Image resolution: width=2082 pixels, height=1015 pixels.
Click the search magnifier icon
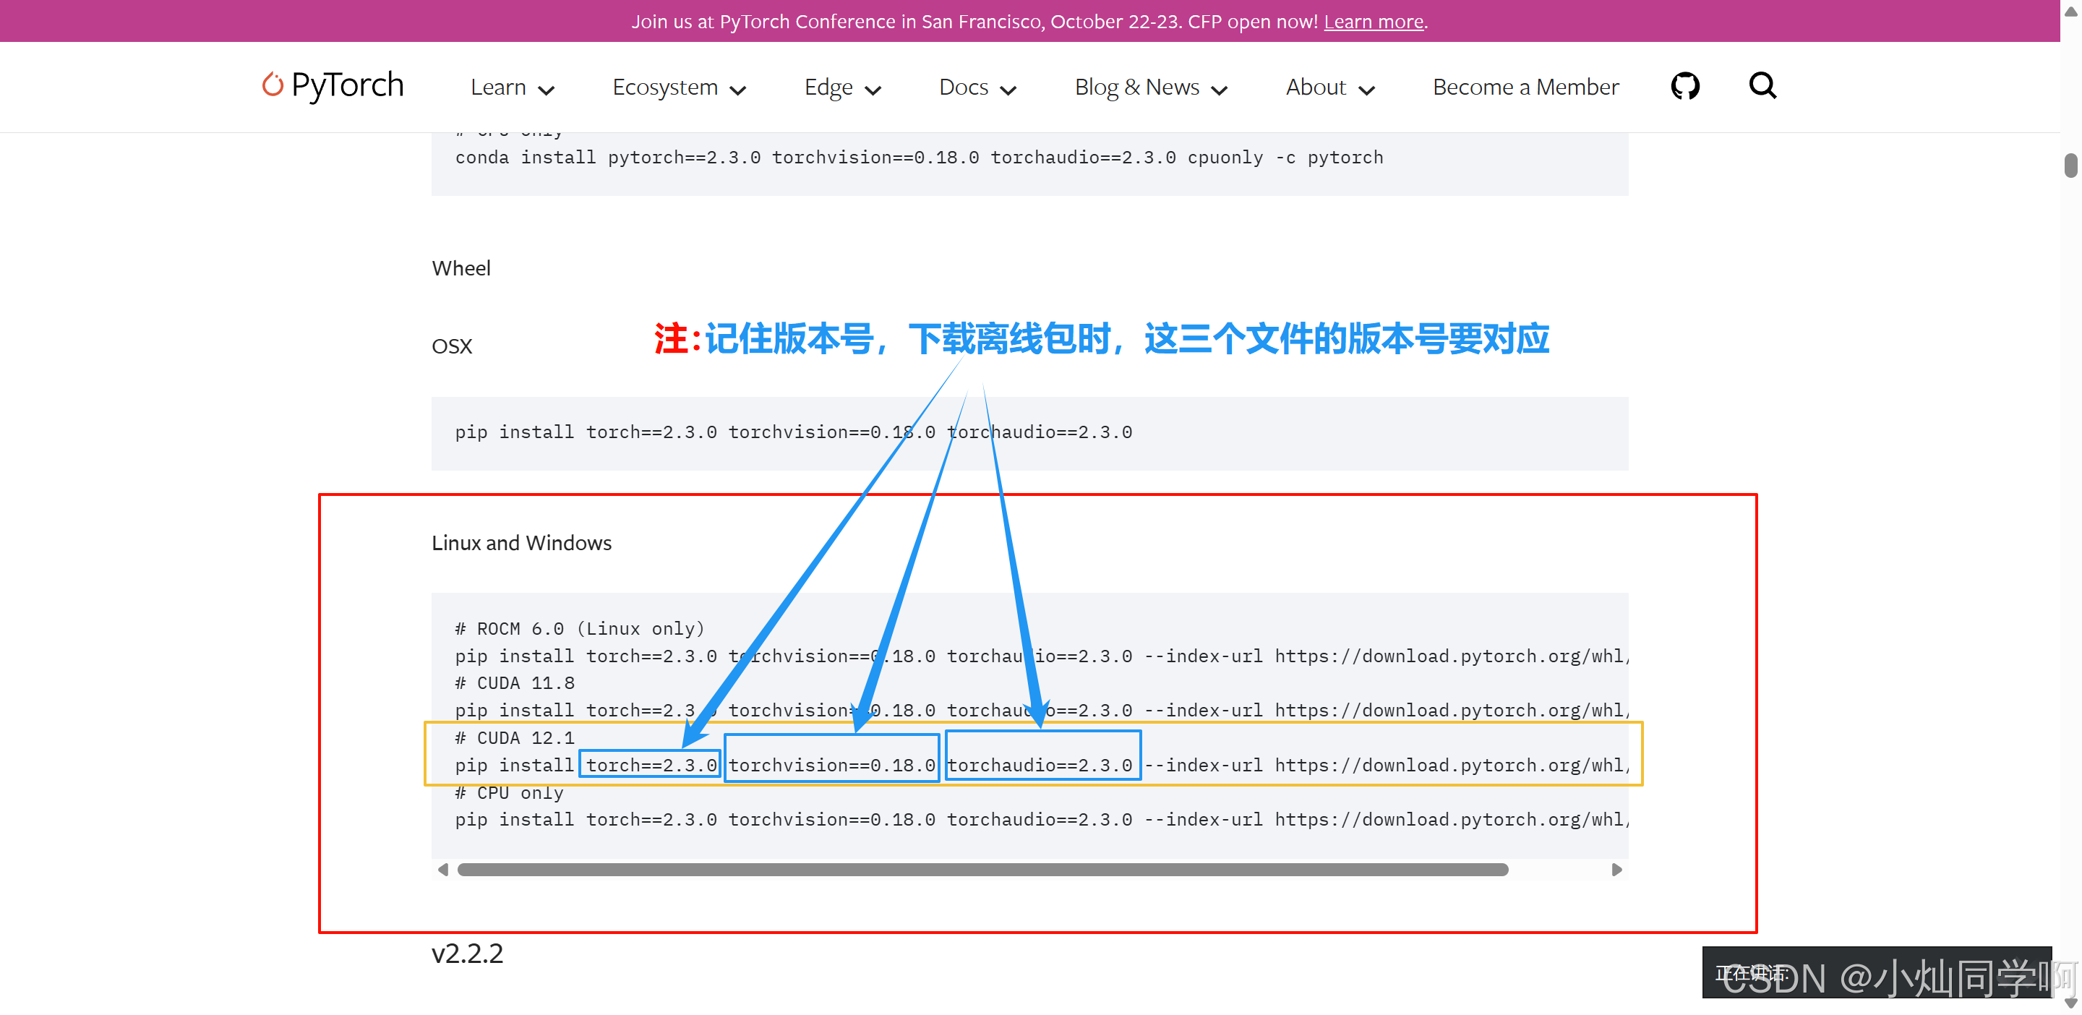tap(1762, 85)
